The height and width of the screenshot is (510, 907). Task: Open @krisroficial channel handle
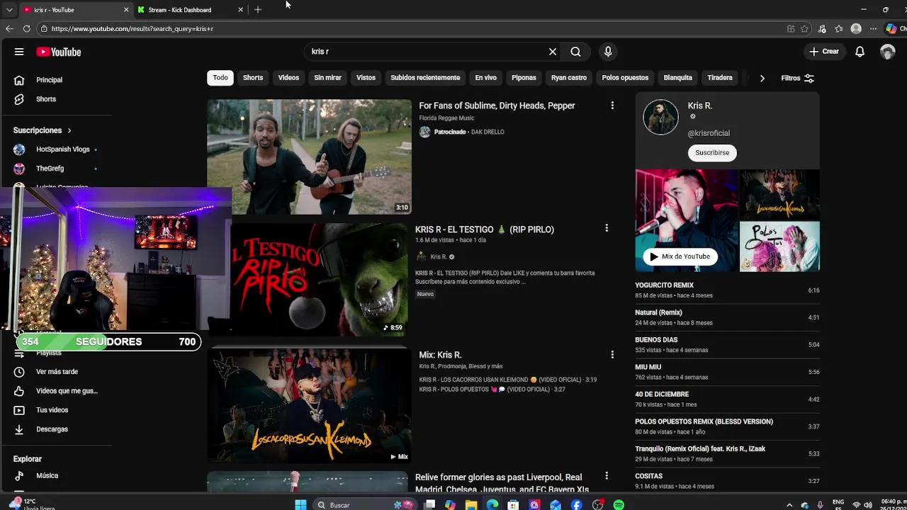[x=709, y=133]
